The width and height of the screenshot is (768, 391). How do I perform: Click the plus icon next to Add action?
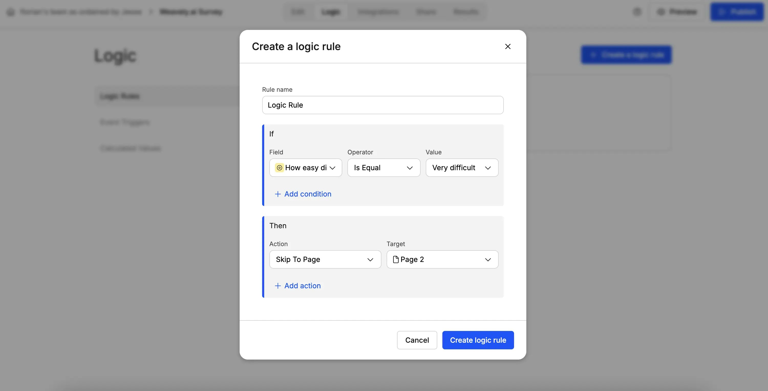point(277,285)
